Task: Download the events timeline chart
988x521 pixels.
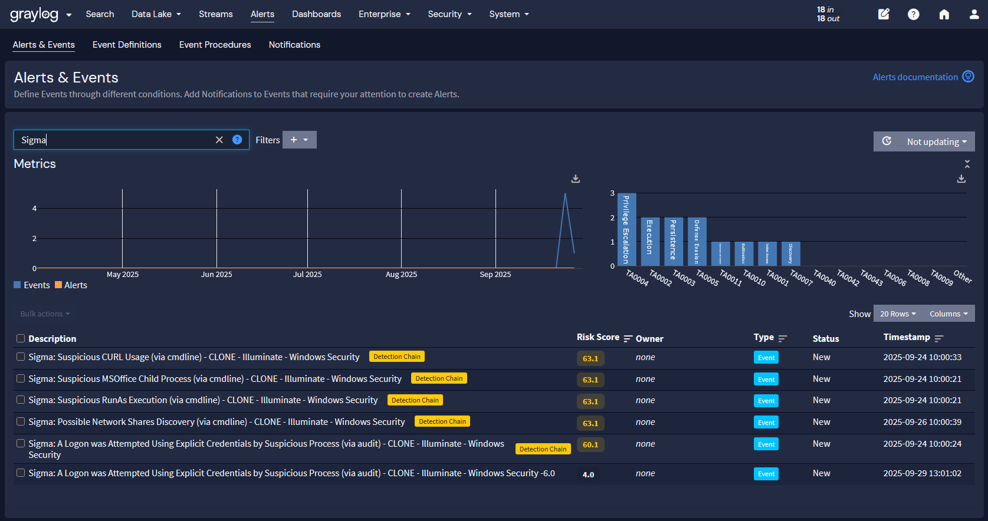Action: pos(576,179)
